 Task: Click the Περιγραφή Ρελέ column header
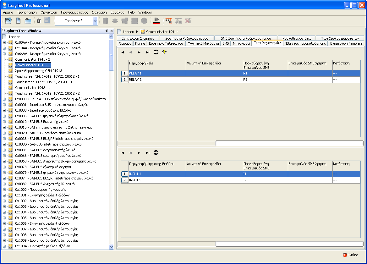pyautogui.click(x=157, y=65)
